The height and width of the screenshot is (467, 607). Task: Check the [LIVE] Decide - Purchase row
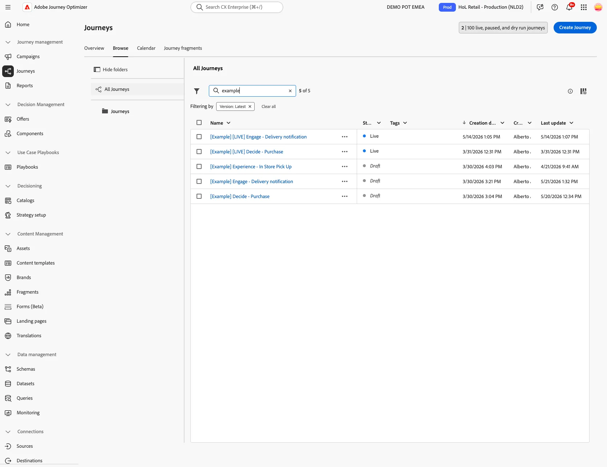[x=199, y=152]
